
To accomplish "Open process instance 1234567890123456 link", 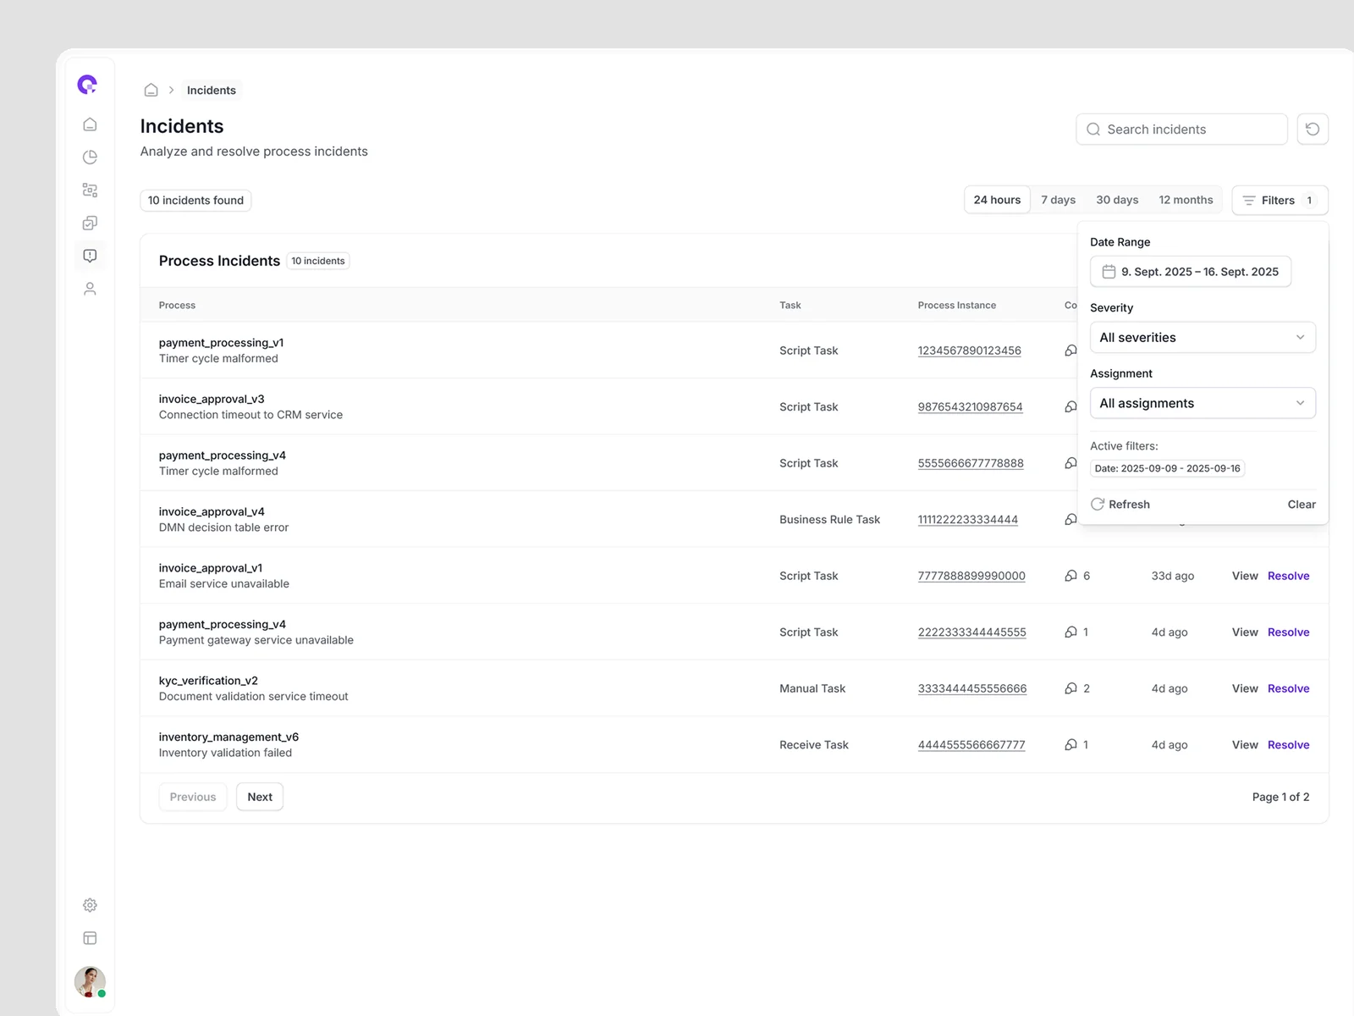I will click(x=969, y=351).
